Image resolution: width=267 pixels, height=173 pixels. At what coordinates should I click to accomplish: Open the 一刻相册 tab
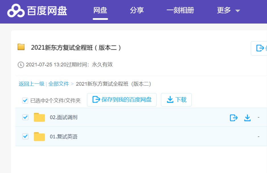[x=180, y=10]
